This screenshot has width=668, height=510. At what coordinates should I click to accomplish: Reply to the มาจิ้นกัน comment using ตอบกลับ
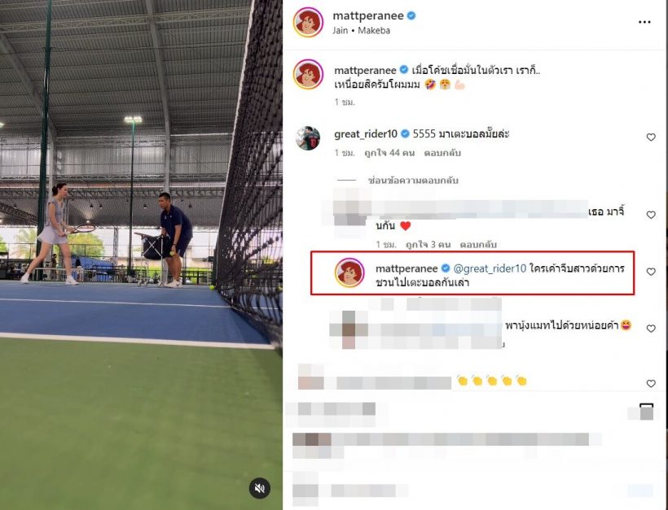[x=478, y=245]
